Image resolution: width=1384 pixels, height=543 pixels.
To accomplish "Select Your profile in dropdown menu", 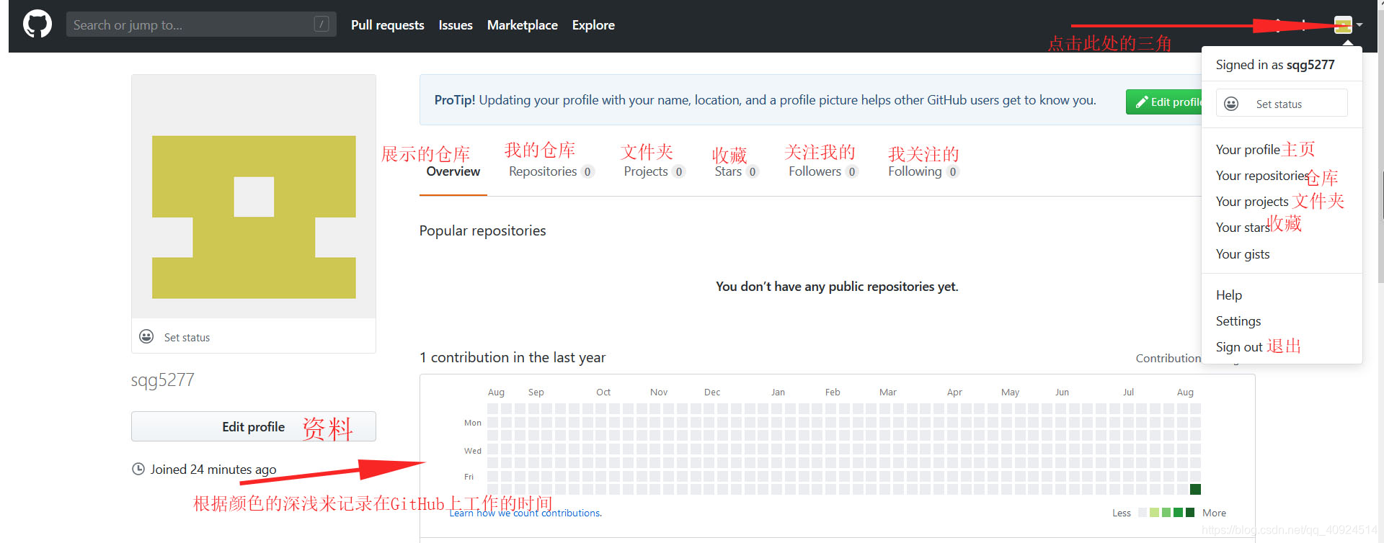I will tap(1248, 150).
